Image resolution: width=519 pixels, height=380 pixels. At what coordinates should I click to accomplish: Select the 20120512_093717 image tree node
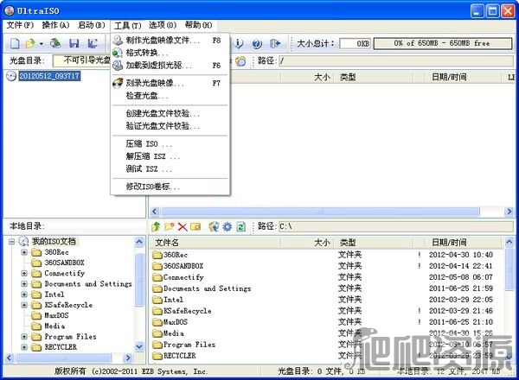(49, 76)
